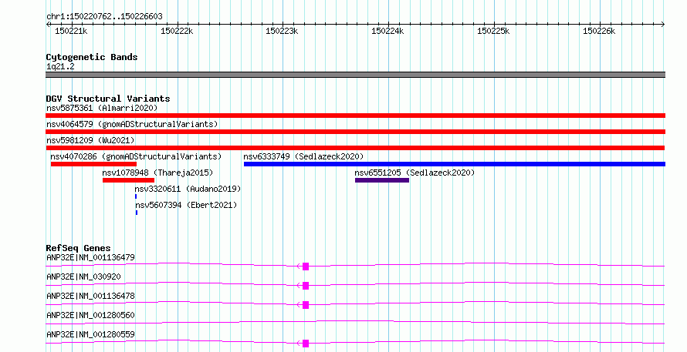Select the purple nsv6551205 variant bar
Viewport: 687px width, 352px height.
pyautogui.click(x=382, y=180)
